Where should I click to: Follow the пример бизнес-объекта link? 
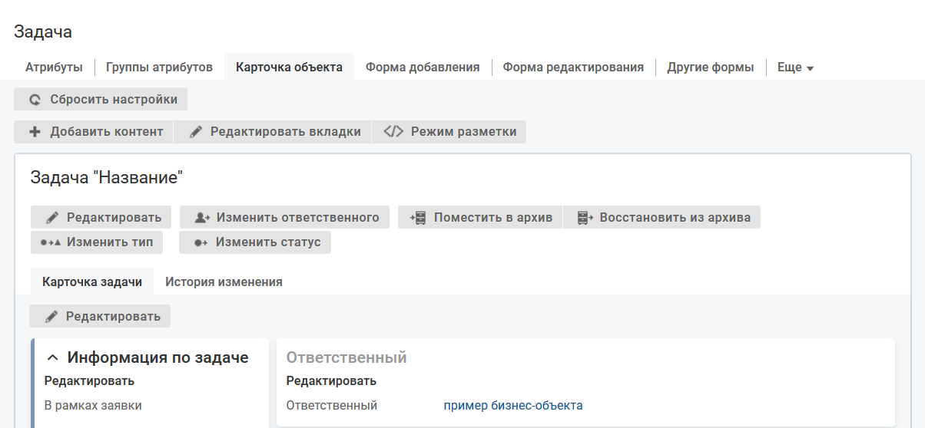513,406
